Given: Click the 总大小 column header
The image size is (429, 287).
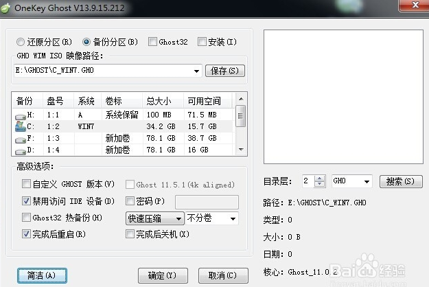Looking at the screenshot, I should click(163, 101).
